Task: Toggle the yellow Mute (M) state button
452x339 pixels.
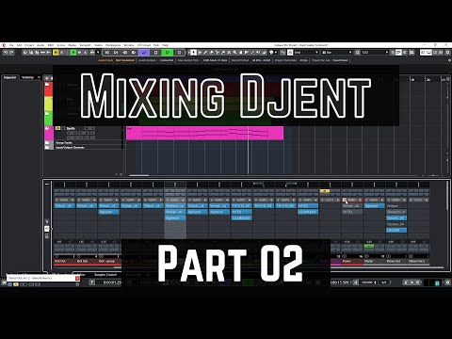Action: (x=56, y=53)
